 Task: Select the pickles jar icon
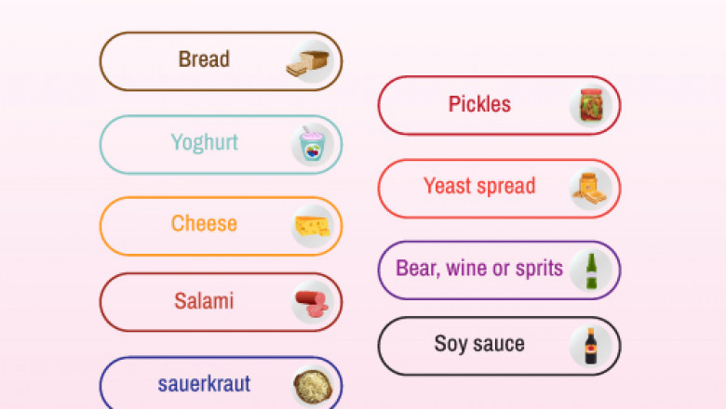[591, 105]
